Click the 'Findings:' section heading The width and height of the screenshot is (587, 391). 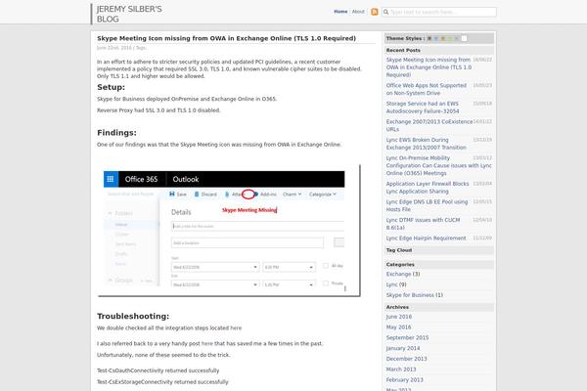116,133
